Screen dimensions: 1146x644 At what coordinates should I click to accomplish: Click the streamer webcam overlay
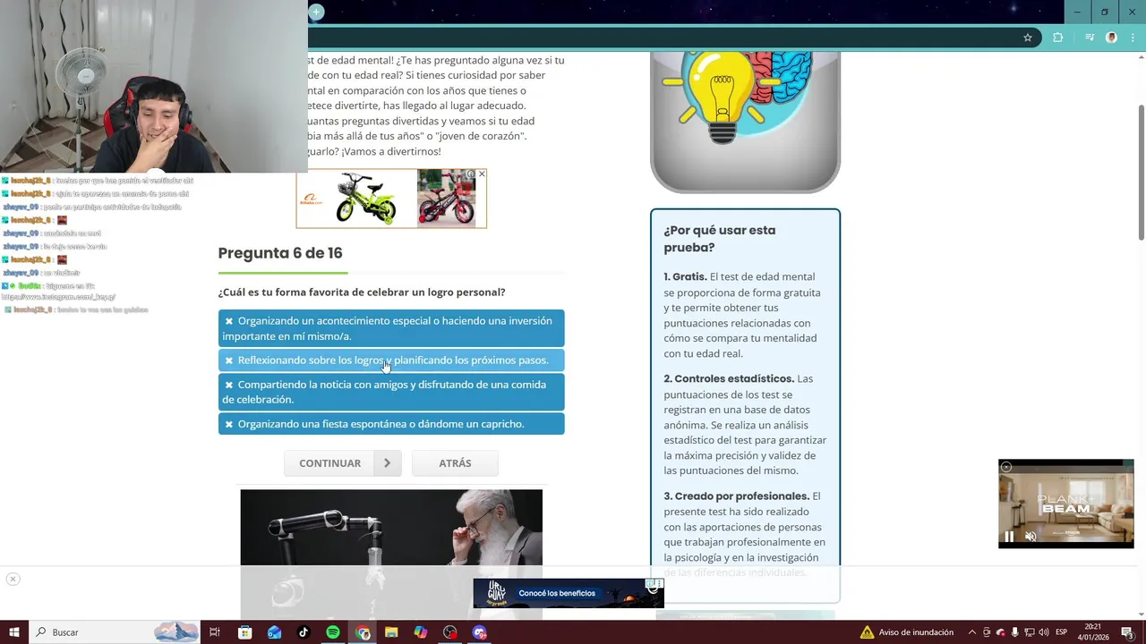154,87
